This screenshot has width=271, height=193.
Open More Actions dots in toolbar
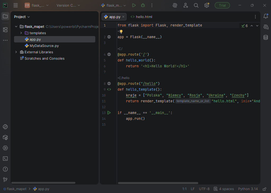(x=152, y=5)
